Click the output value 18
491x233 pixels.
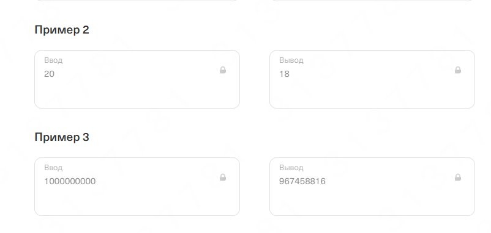284,74
